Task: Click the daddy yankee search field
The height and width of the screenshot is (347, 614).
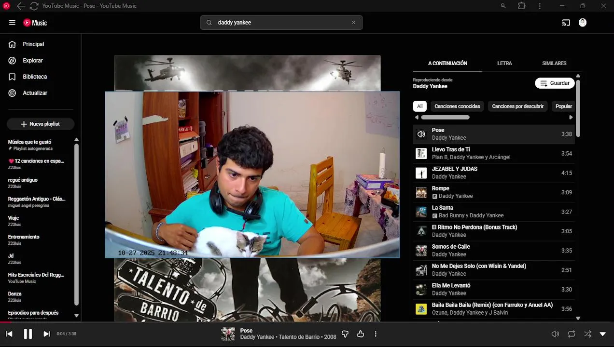Action: point(281,23)
